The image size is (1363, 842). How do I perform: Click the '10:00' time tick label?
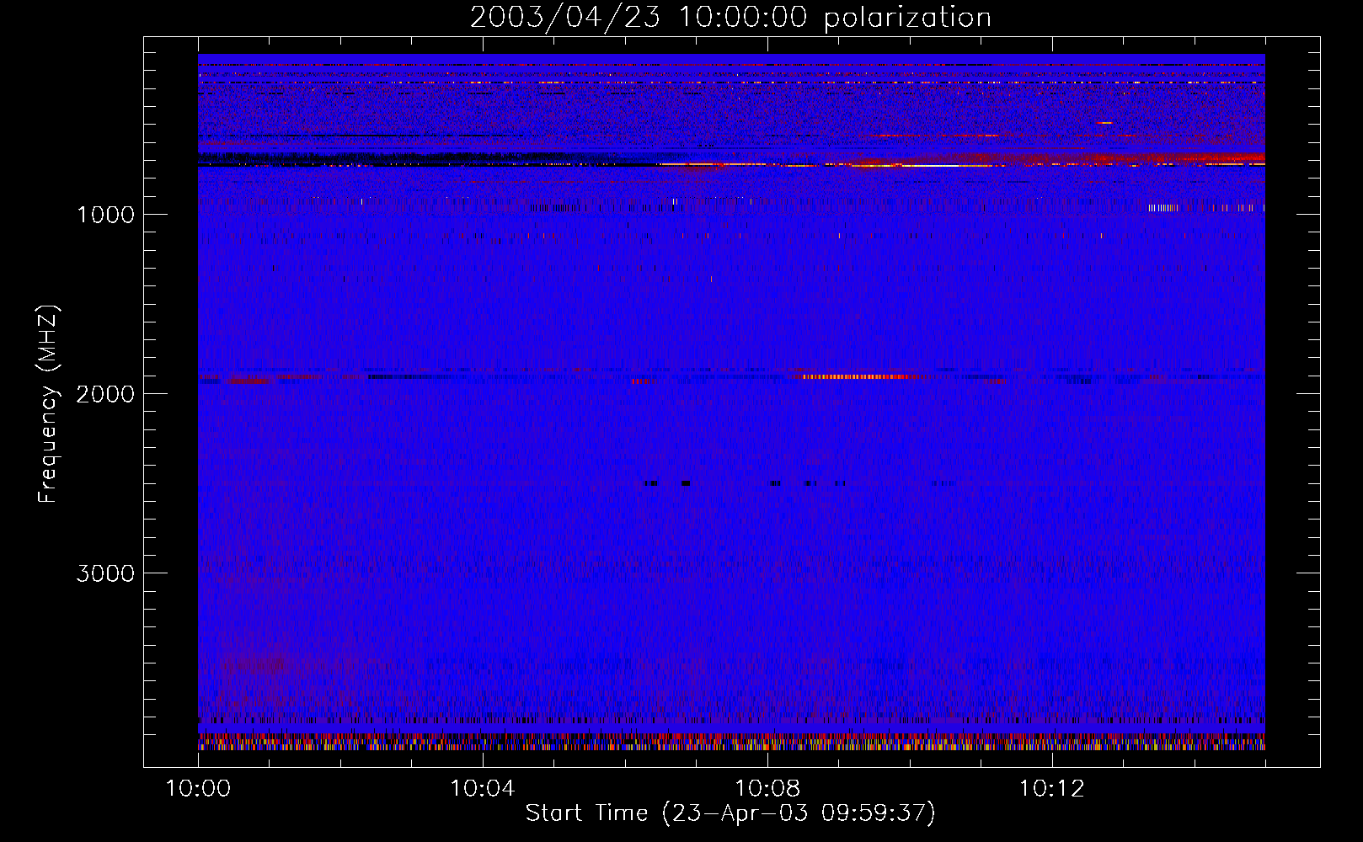(x=198, y=788)
